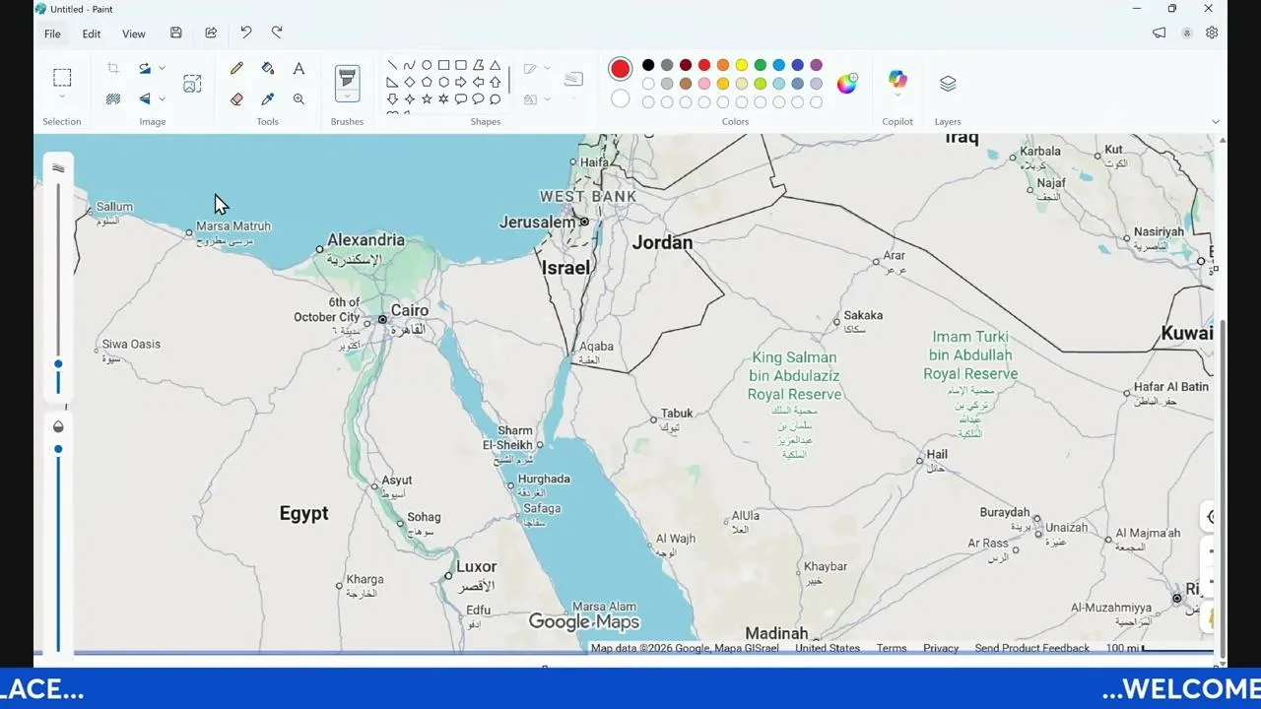
Task: Click the rectangular Selection tool
Action: (62, 78)
